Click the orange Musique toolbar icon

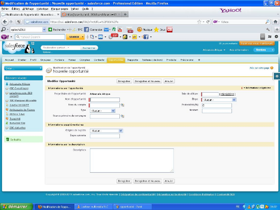[x=140, y=30]
